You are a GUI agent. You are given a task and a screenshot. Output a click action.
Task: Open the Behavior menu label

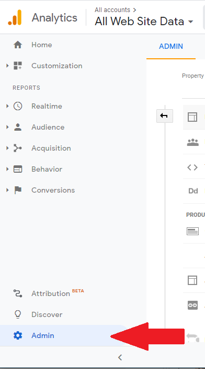point(47,169)
